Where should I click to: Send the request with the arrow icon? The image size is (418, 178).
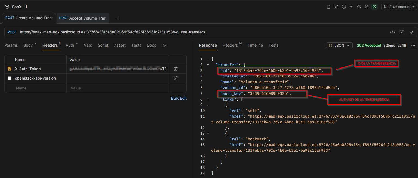coord(411,32)
